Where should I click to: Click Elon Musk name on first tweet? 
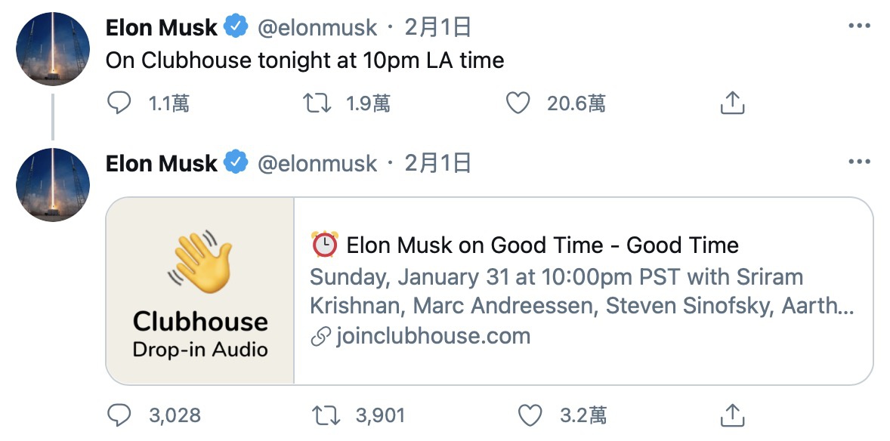click(162, 28)
